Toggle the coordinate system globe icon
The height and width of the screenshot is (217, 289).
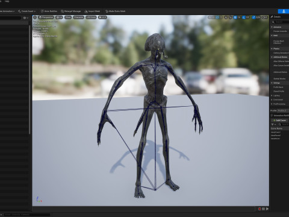click(226, 17)
